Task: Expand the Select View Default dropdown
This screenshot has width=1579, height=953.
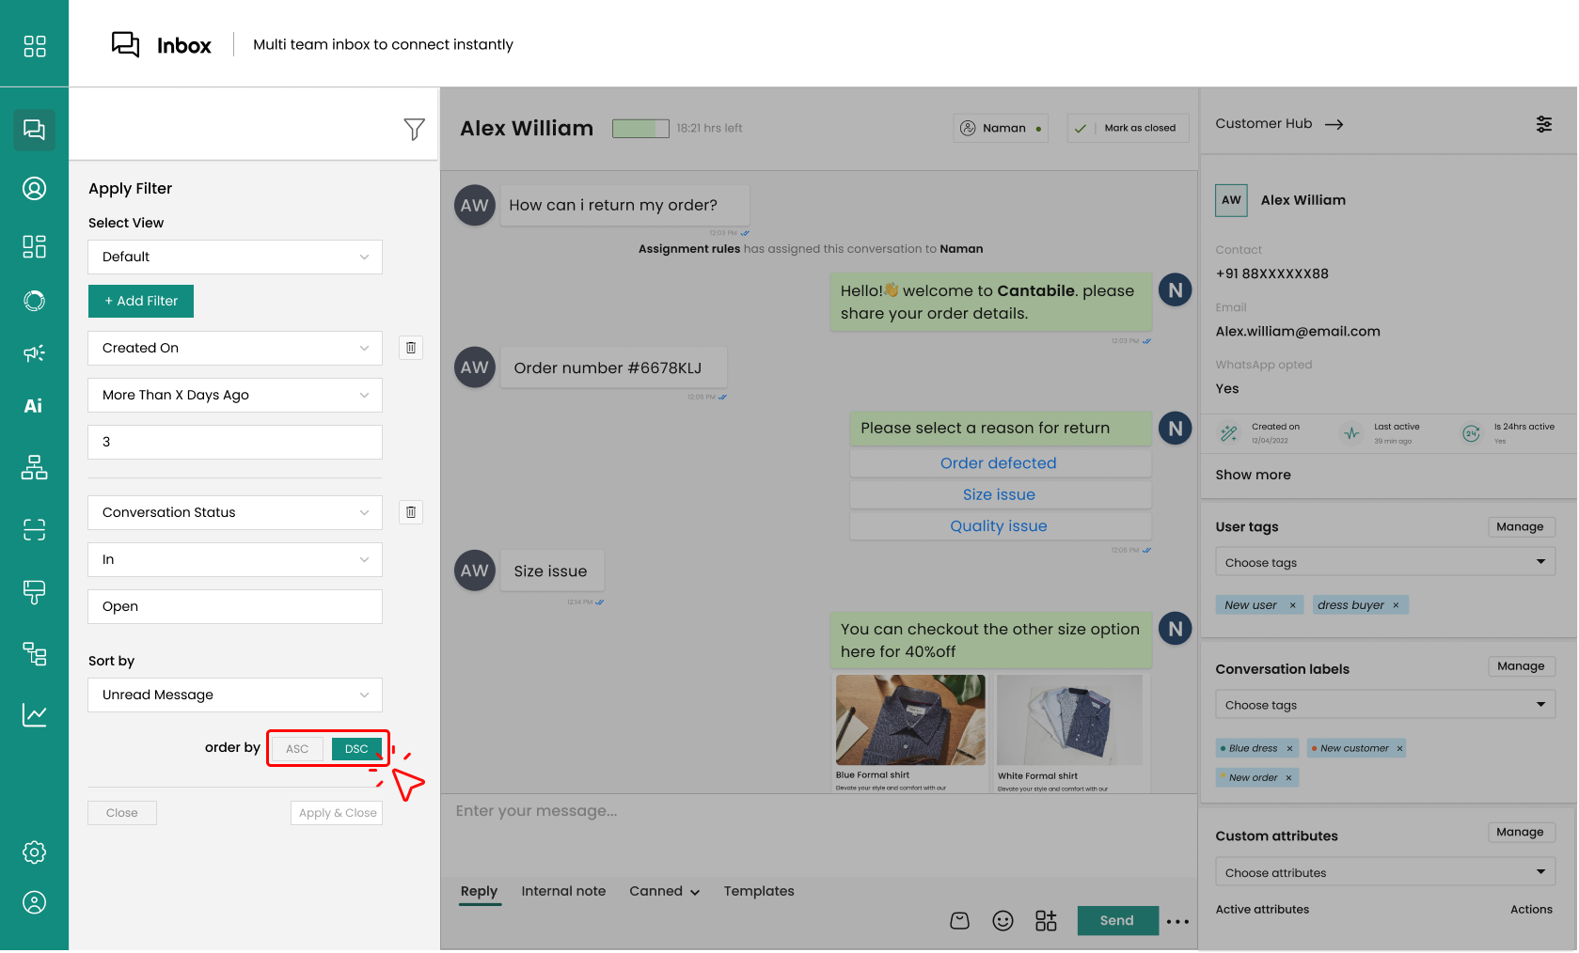Action: pos(235,258)
